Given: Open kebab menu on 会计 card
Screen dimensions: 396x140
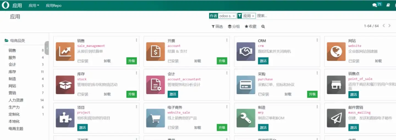Looking at the screenshot, I should pos(227,73).
